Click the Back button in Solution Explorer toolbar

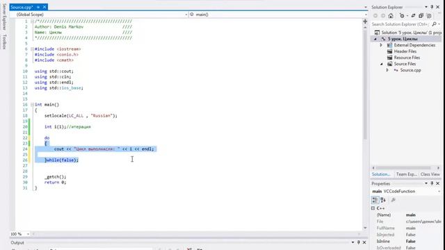click(x=375, y=16)
